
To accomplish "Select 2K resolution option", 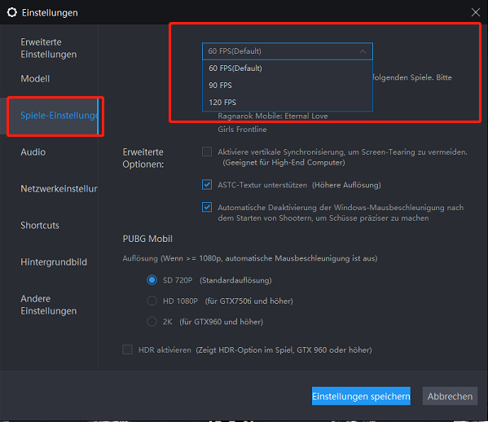I will coord(152,322).
